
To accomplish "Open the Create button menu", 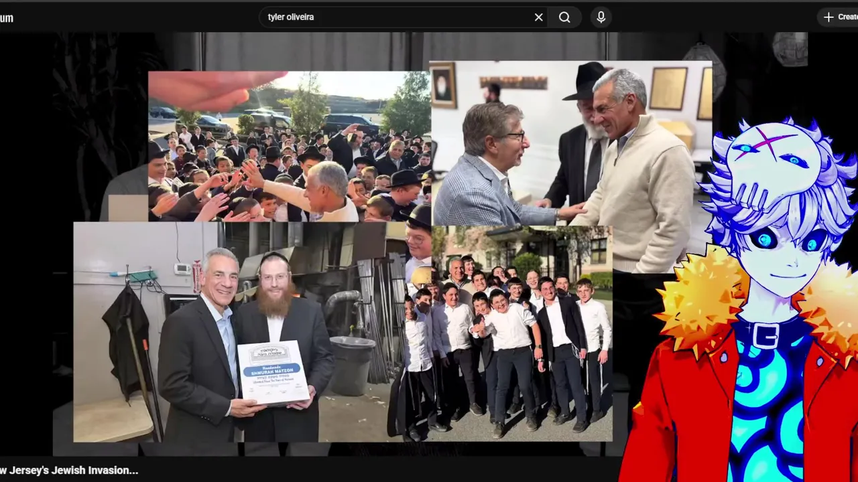I will (x=838, y=17).
